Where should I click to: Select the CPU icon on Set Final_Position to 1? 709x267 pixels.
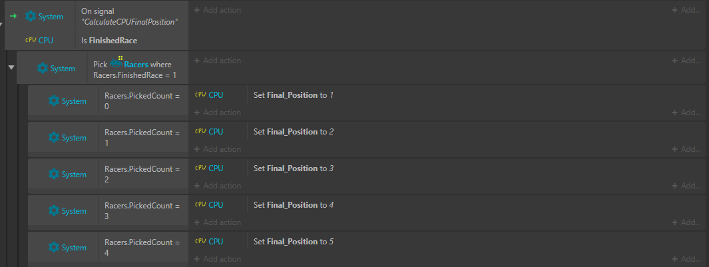(200, 95)
